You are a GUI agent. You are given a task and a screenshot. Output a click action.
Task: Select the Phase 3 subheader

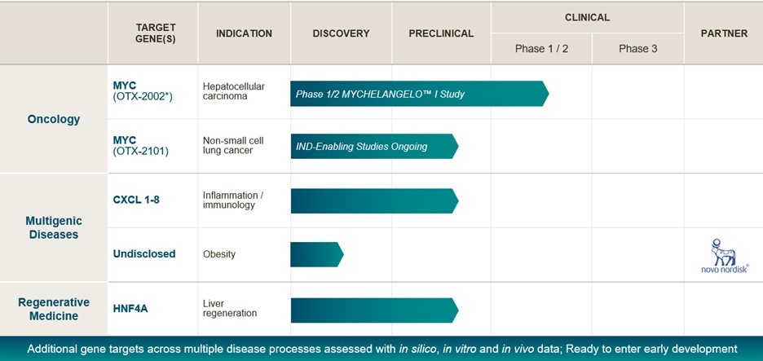[638, 48]
